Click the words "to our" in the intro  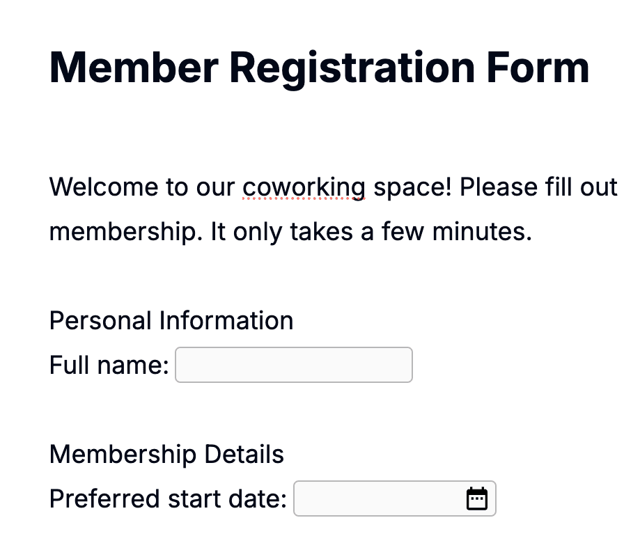pyautogui.click(x=201, y=187)
